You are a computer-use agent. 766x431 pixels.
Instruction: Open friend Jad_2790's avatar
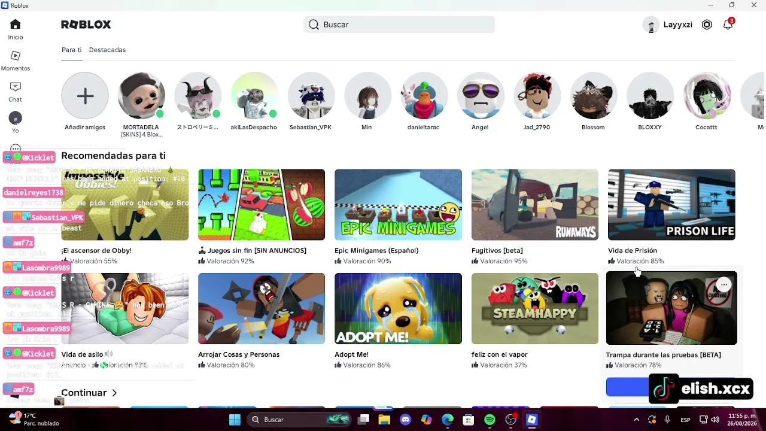[x=537, y=96]
